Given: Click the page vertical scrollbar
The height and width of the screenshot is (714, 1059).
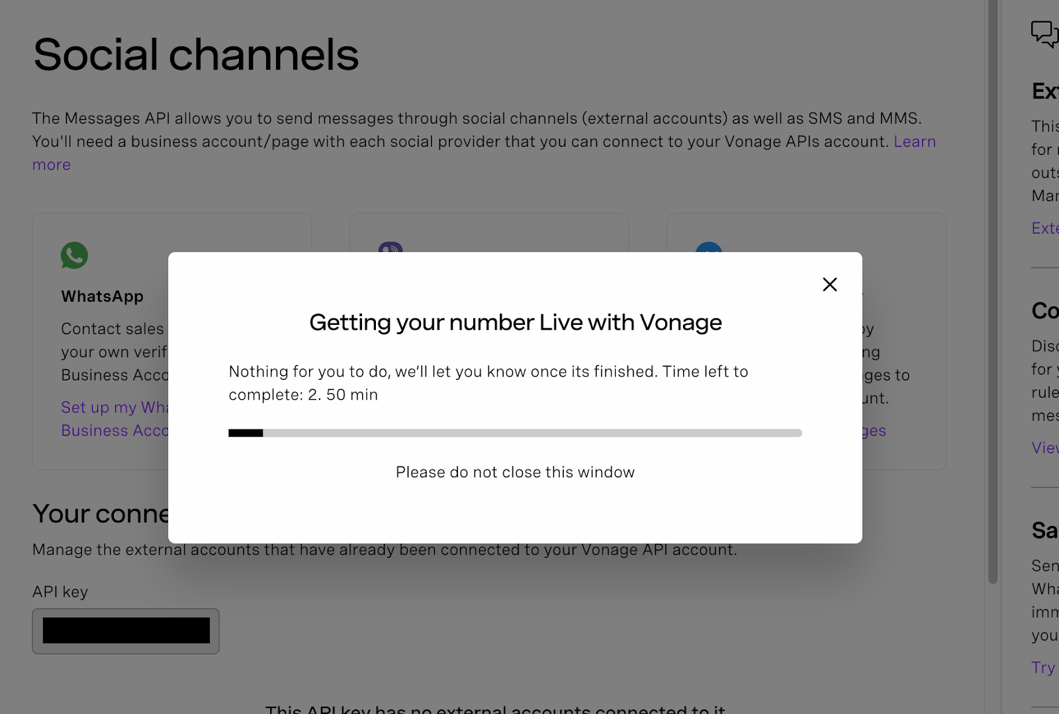Looking at the screenshot, I should pos(992,291).
